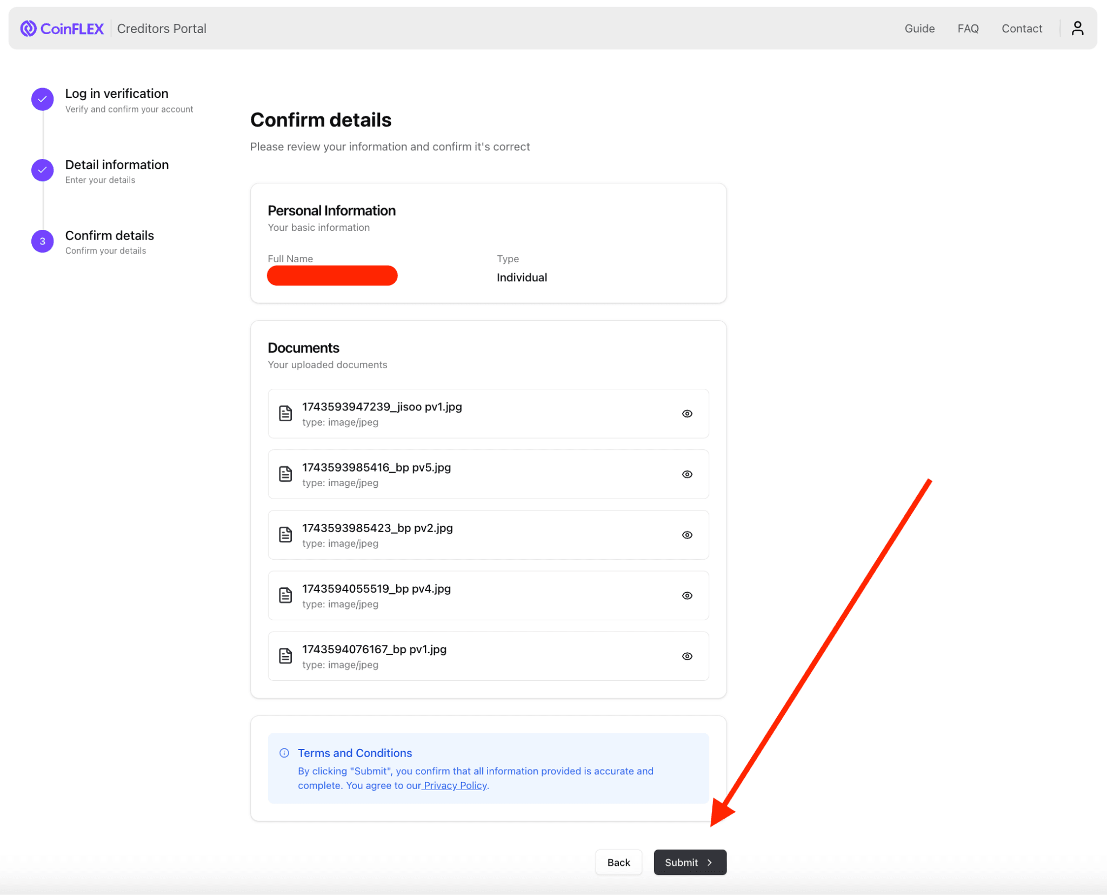Click the document icon beside jisoo pv1.jpg
The image size is (1107, 895).
pyautogui.click(x=285, y=413)
